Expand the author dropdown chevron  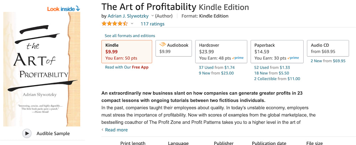(153, 16)
